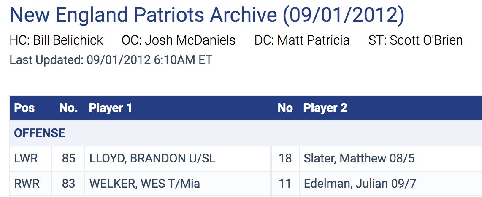Click the New England Patriots Archive heading
The image size is (482, 197).
(x=207, y=15)
